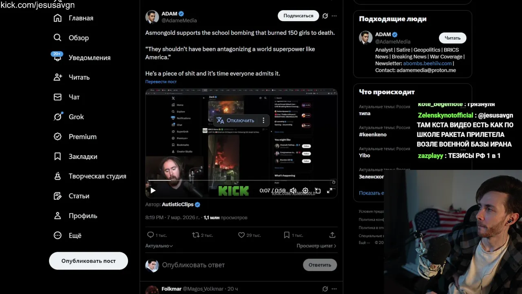The width and height of the screenshot is (522, 294).
Task: Click the repost icon with 2 тыс.
Action: point(196,235)
